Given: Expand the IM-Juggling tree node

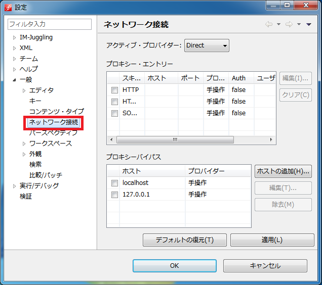Looking at the screenshot, I should (14, 37).
